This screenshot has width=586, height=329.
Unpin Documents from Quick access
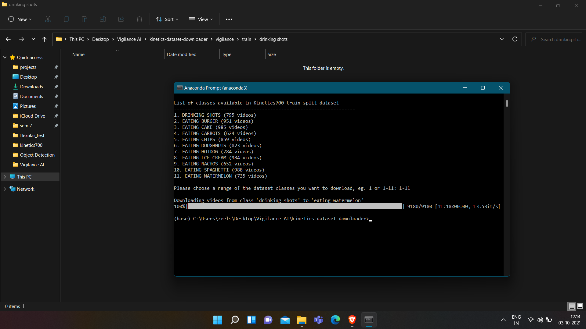click(56, 96)
